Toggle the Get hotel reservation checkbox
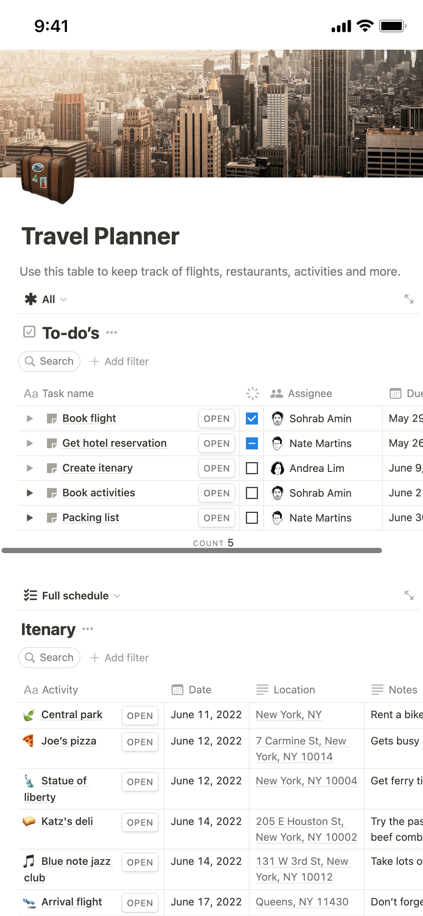Image resolution: width=423 pixels, height=916 pixels. point(252,444)
